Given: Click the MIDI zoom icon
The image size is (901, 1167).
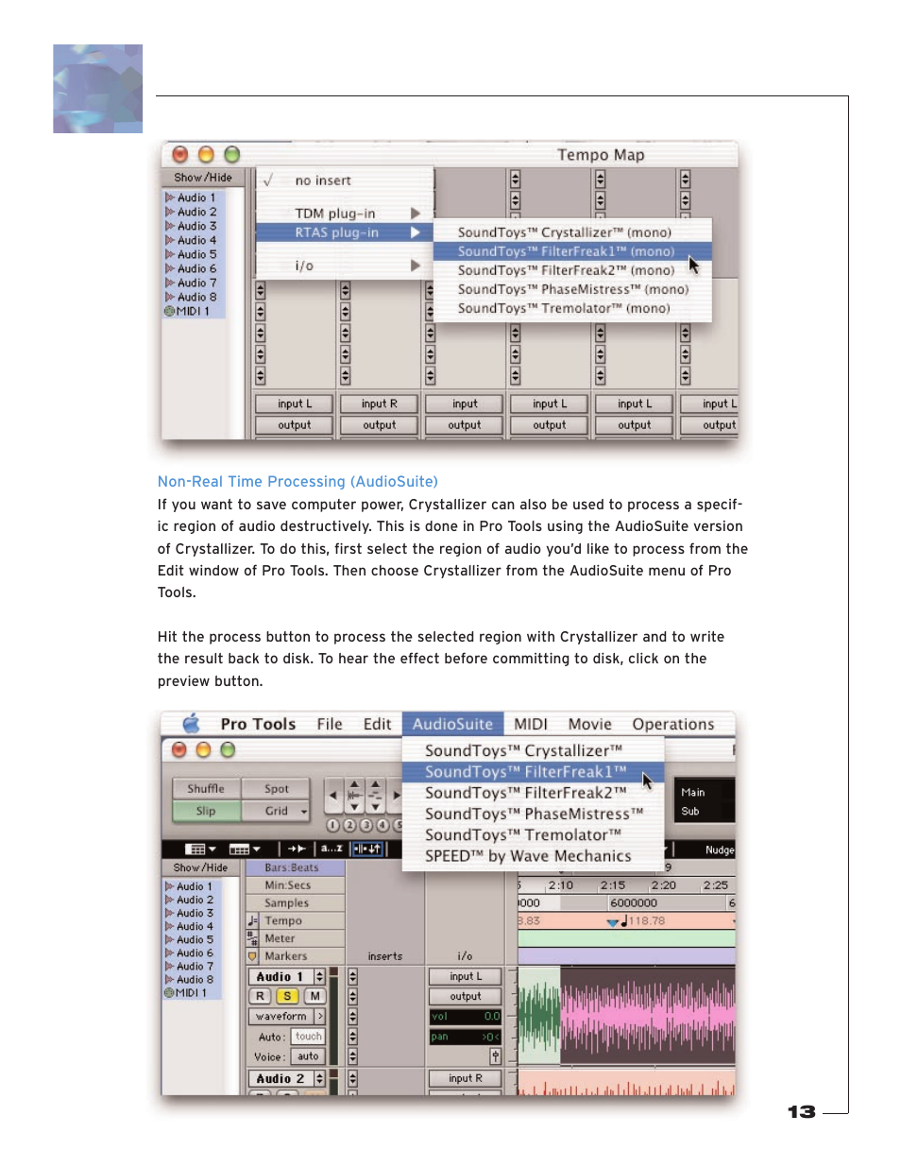Looking at the screenshot, I should pos(375,797).
